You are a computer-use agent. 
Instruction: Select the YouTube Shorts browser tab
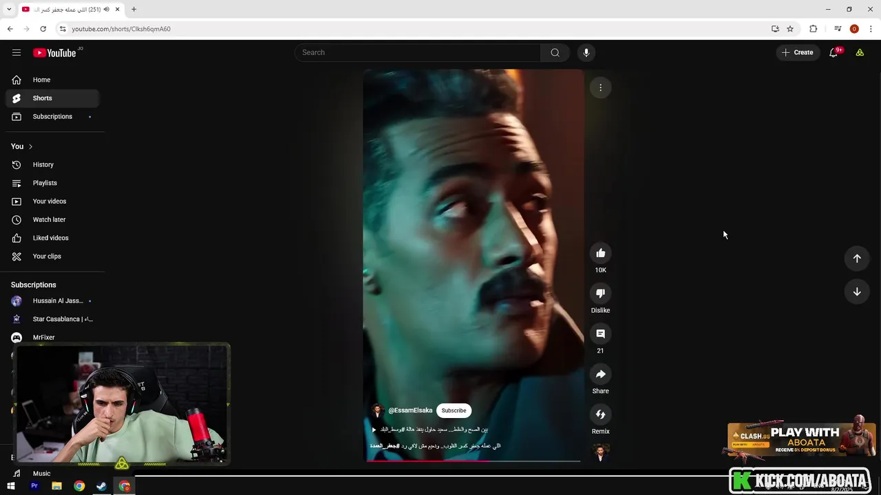[x=71, y=10]
